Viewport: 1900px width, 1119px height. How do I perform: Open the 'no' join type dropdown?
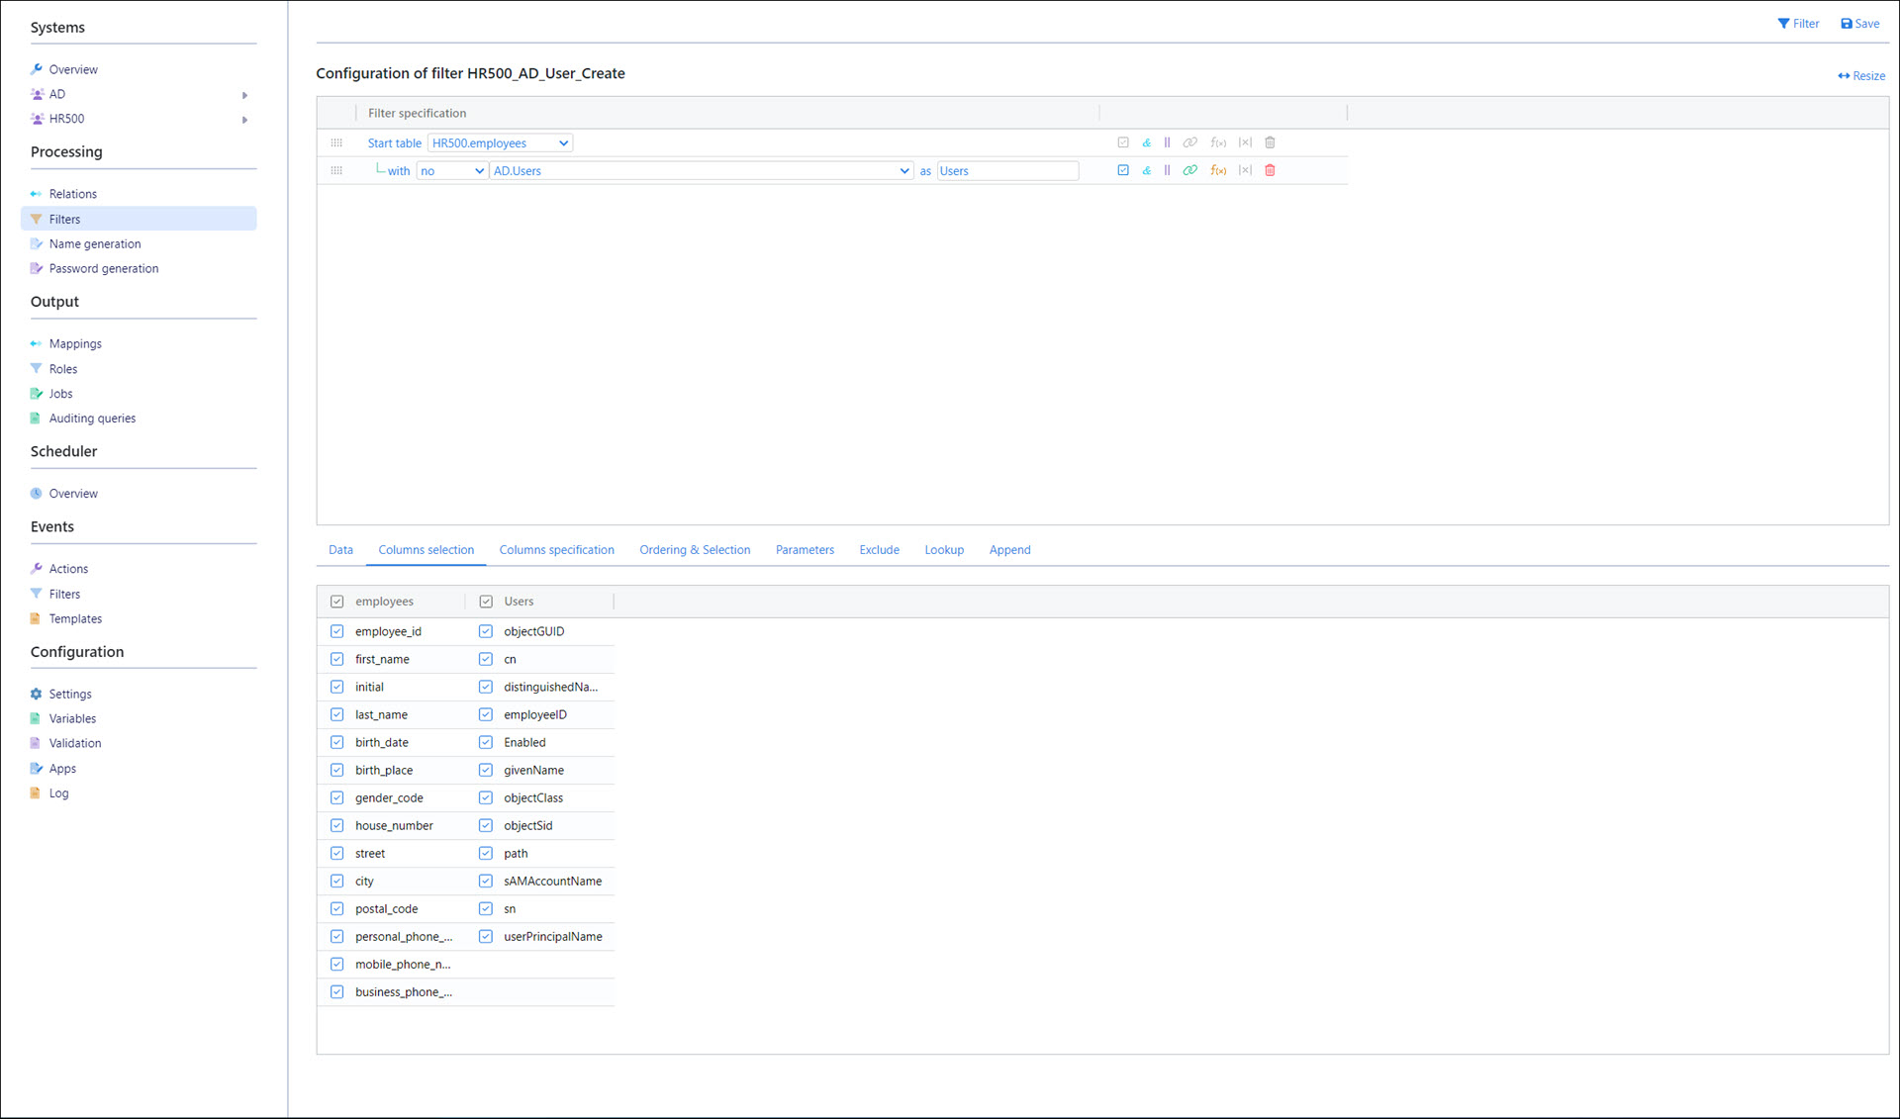coord(451,170)
